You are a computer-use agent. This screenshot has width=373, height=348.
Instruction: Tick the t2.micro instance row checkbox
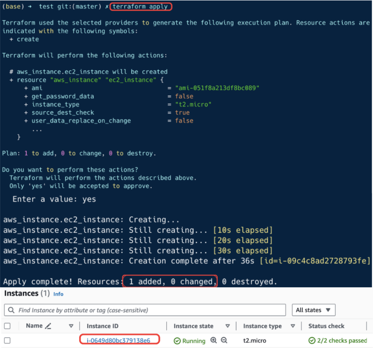pyautogui.click(x=7, y=340)
